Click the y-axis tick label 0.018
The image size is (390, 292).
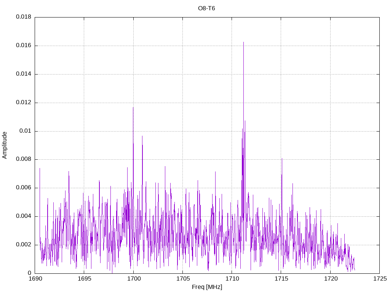tap(24, 17)
